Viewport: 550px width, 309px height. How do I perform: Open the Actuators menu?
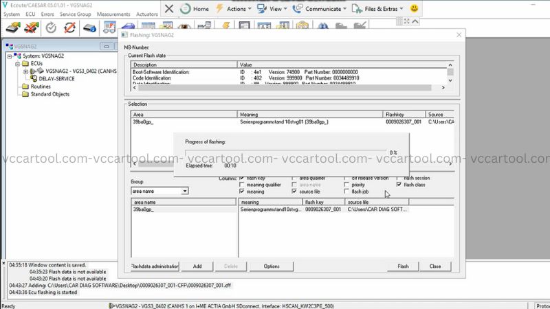[x=146, y=14]
